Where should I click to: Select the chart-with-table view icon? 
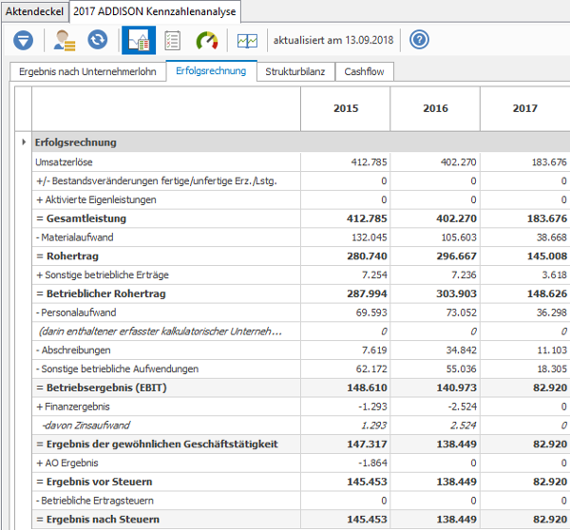click(x=139, y=40)
